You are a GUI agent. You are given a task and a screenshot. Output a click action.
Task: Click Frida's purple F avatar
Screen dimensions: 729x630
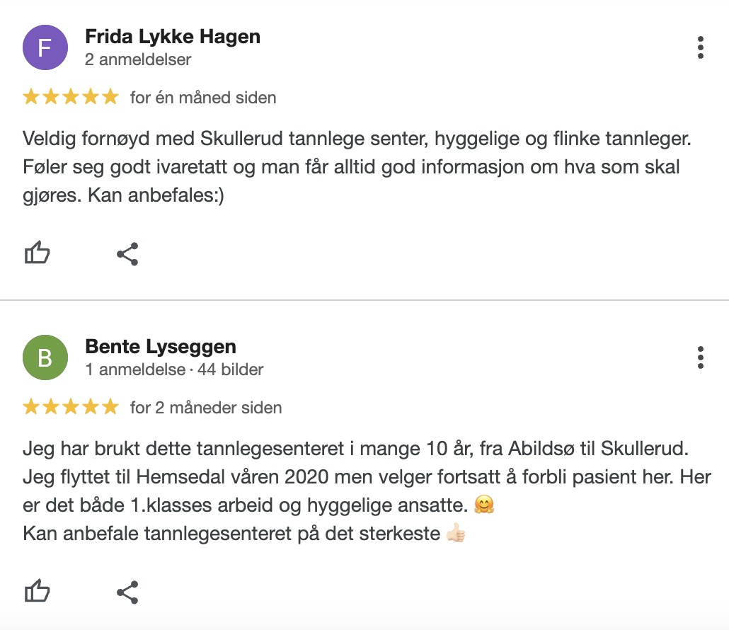click(45, 47)
